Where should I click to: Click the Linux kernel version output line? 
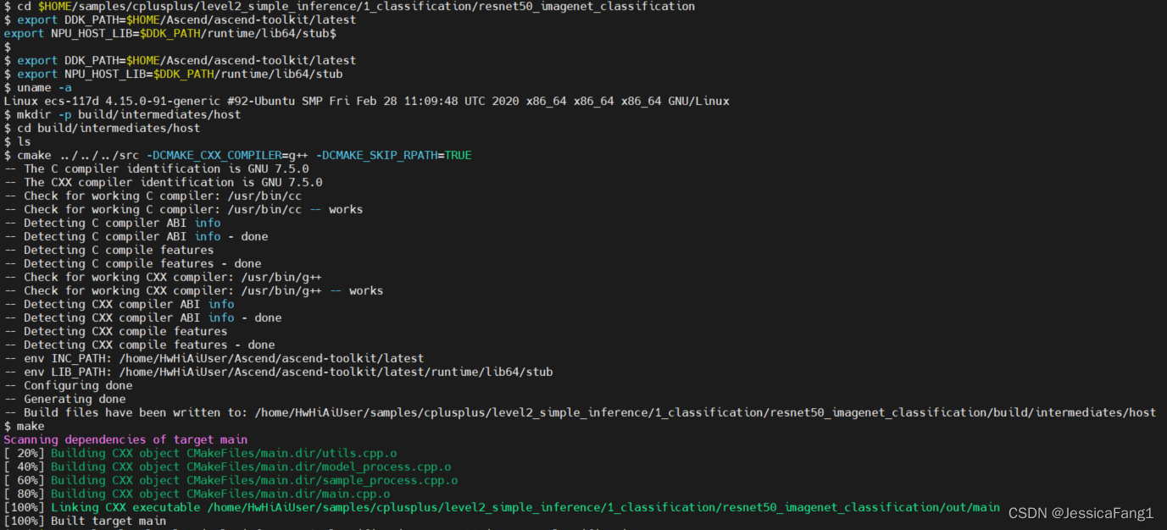click(x=366, y=101)
